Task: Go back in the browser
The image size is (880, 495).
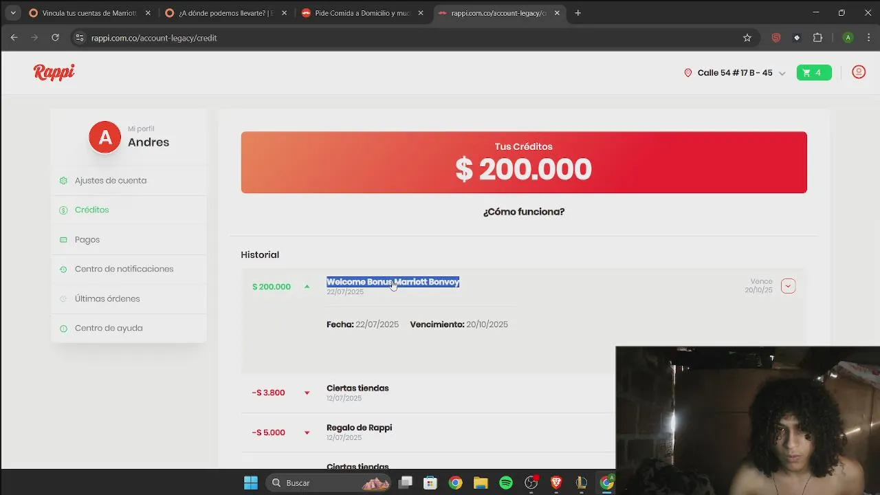Action: [x=14, y=38]
